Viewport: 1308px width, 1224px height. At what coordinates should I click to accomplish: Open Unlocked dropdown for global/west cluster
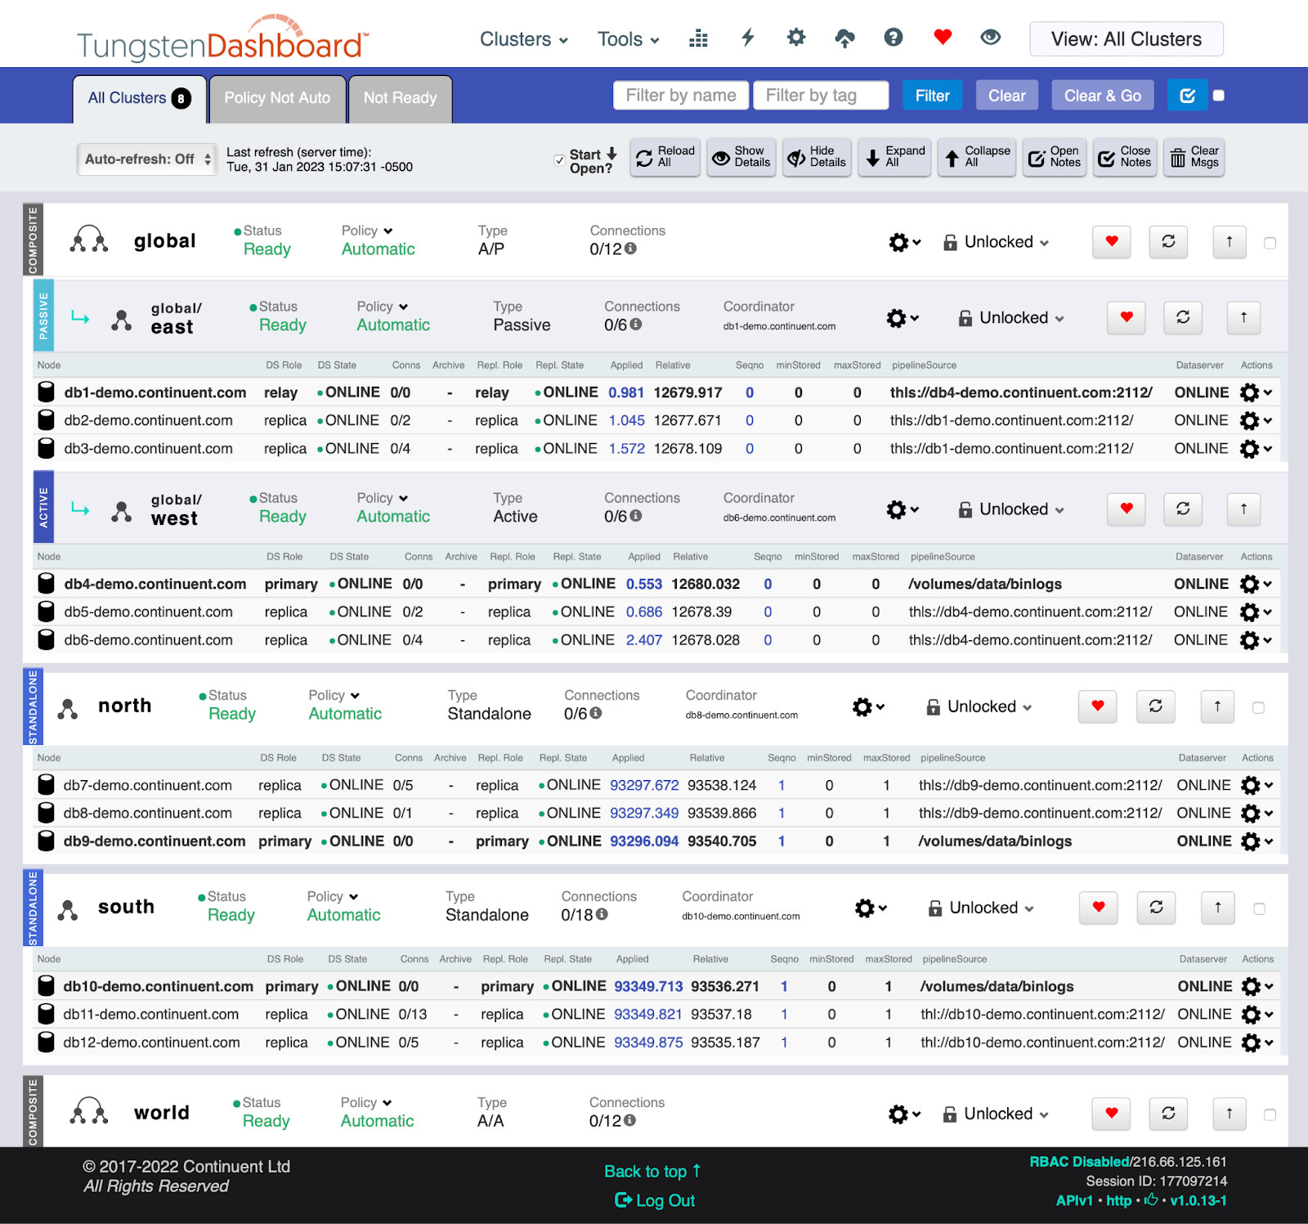(1011, 509)
